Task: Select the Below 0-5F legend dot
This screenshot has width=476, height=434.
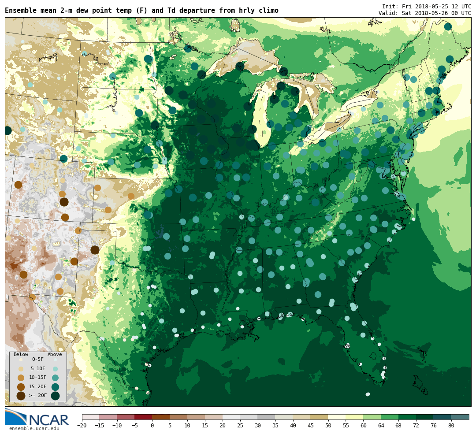Action: coord(21,360)
